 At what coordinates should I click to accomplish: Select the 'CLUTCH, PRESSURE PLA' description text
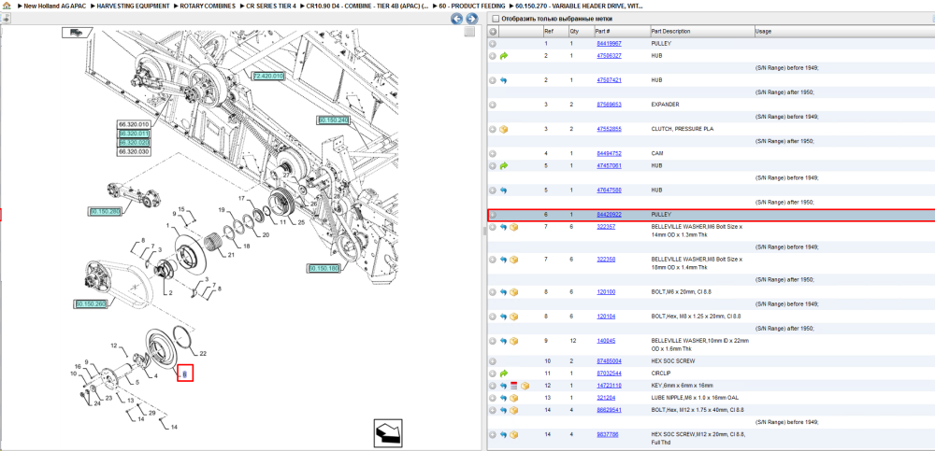(x=683, y=129)
